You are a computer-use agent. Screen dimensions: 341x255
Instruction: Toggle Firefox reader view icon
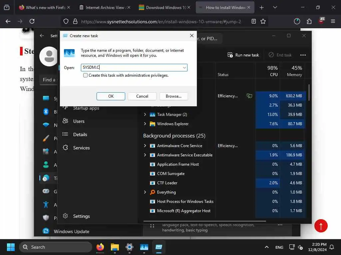(x=253, y=21)
